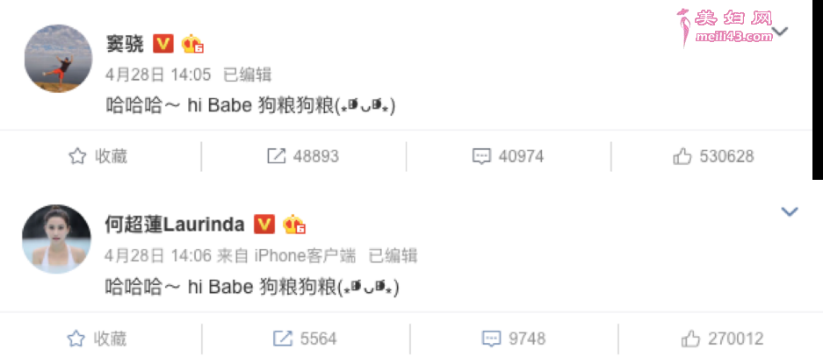Image resolution: width=823 pixels, height=364 pixels.
Task: Expand the dropdown chevron on 何超蓮Laurinda's post
Action: [x=790, y=211]
